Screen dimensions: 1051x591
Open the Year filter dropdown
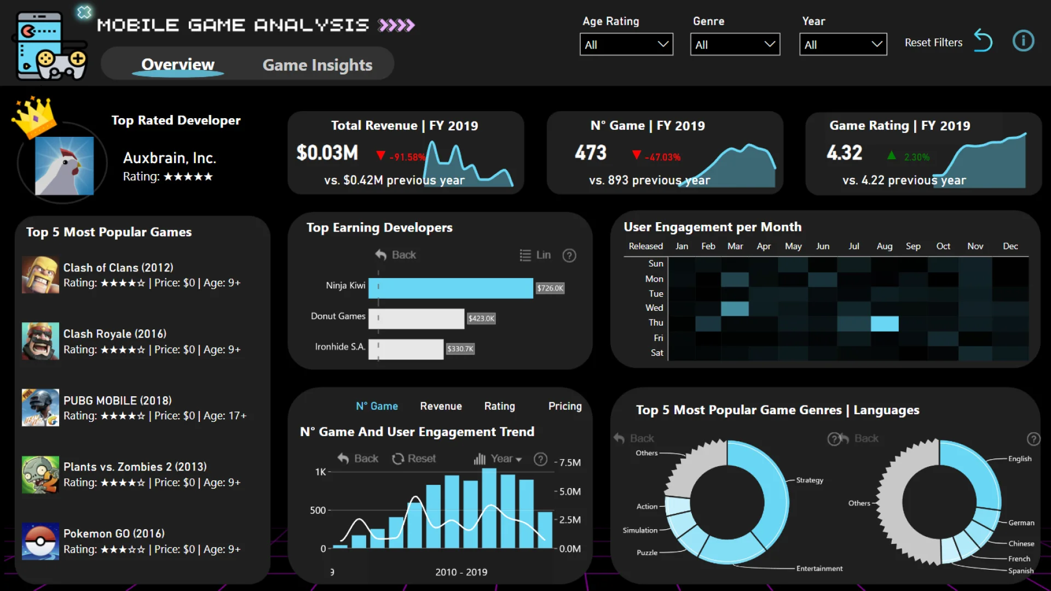click(843, 44)
